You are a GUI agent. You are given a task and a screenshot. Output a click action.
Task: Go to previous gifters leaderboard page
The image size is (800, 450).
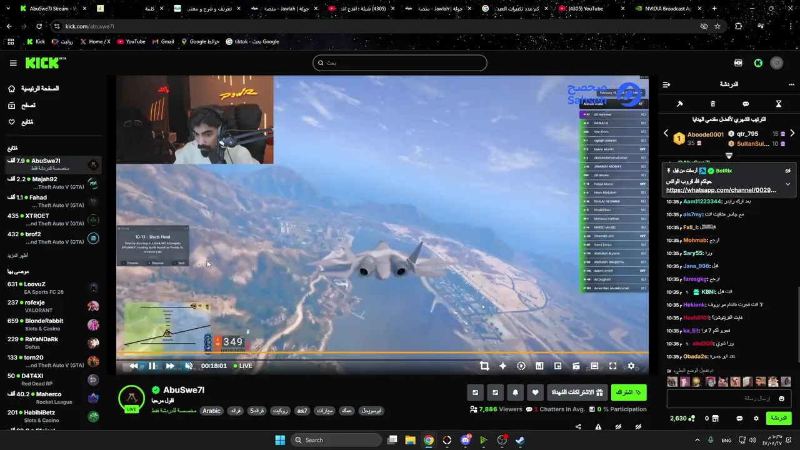666,134
